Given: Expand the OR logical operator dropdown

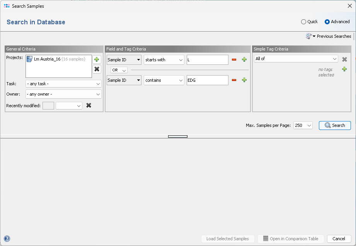Looking at the screenshot, I should coord(119,70).
